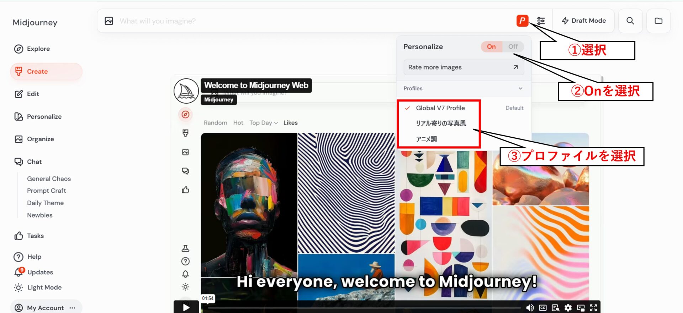Click Rate more images link
This screenshot has height=313, width=683.
pyautogui.click(x=464, y=67)
